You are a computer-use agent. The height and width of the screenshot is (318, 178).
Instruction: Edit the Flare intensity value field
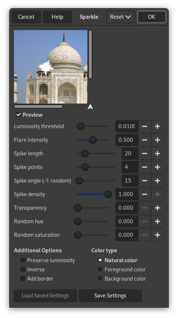tap(127, 140)
